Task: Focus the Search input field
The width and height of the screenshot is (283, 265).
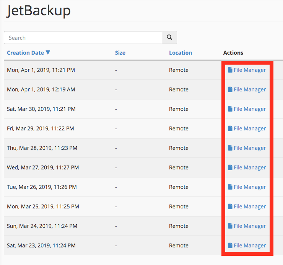Action: (x=83, y=37)
